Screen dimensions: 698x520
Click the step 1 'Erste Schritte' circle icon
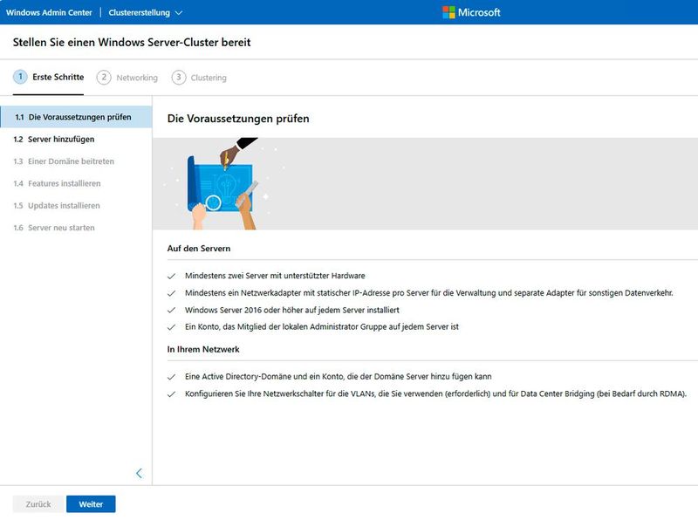point(19,77)
